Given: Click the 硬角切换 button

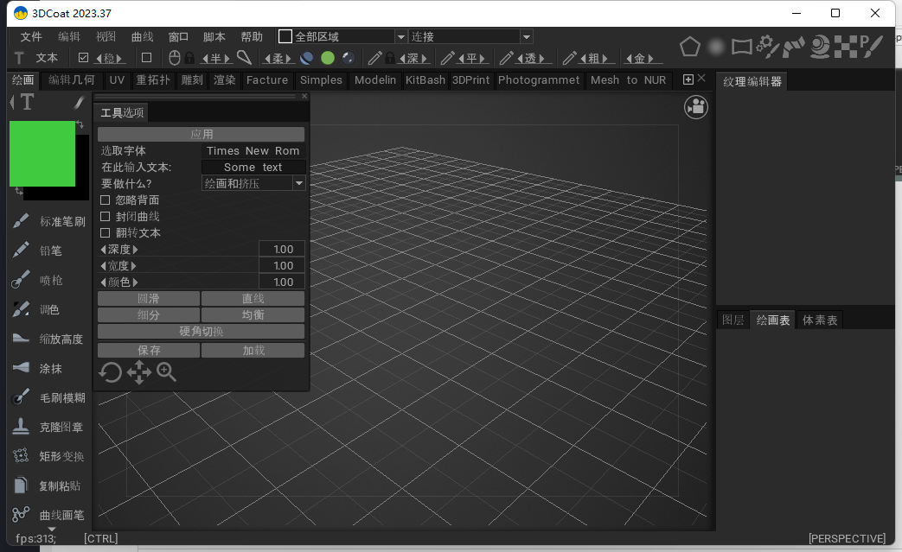Looking at the screenshot, I should [201, 331].
